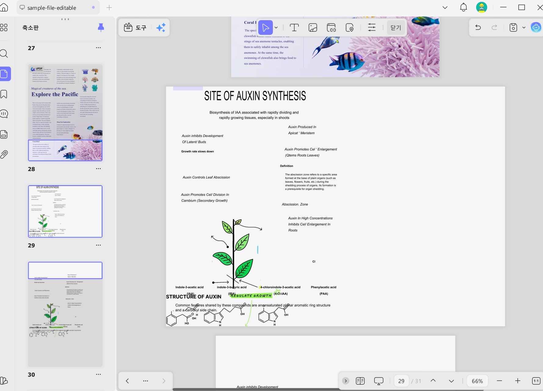The image size is (543, 391).
Task: Open the search panel in sidebar
Action: pyautogui.click(x=4, y=54)
